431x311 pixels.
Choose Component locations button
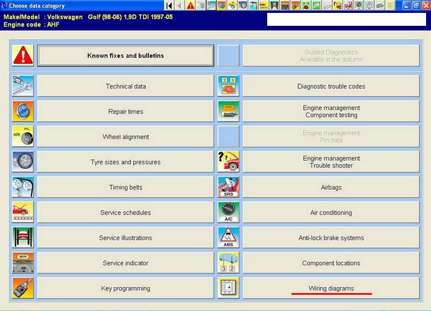(331, 263)
